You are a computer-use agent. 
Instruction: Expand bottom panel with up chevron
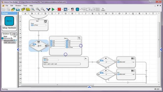[x=89, y=87]
